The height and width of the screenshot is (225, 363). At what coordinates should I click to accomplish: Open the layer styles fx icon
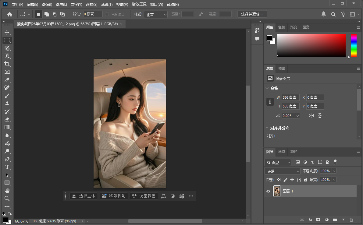point(310,220)
